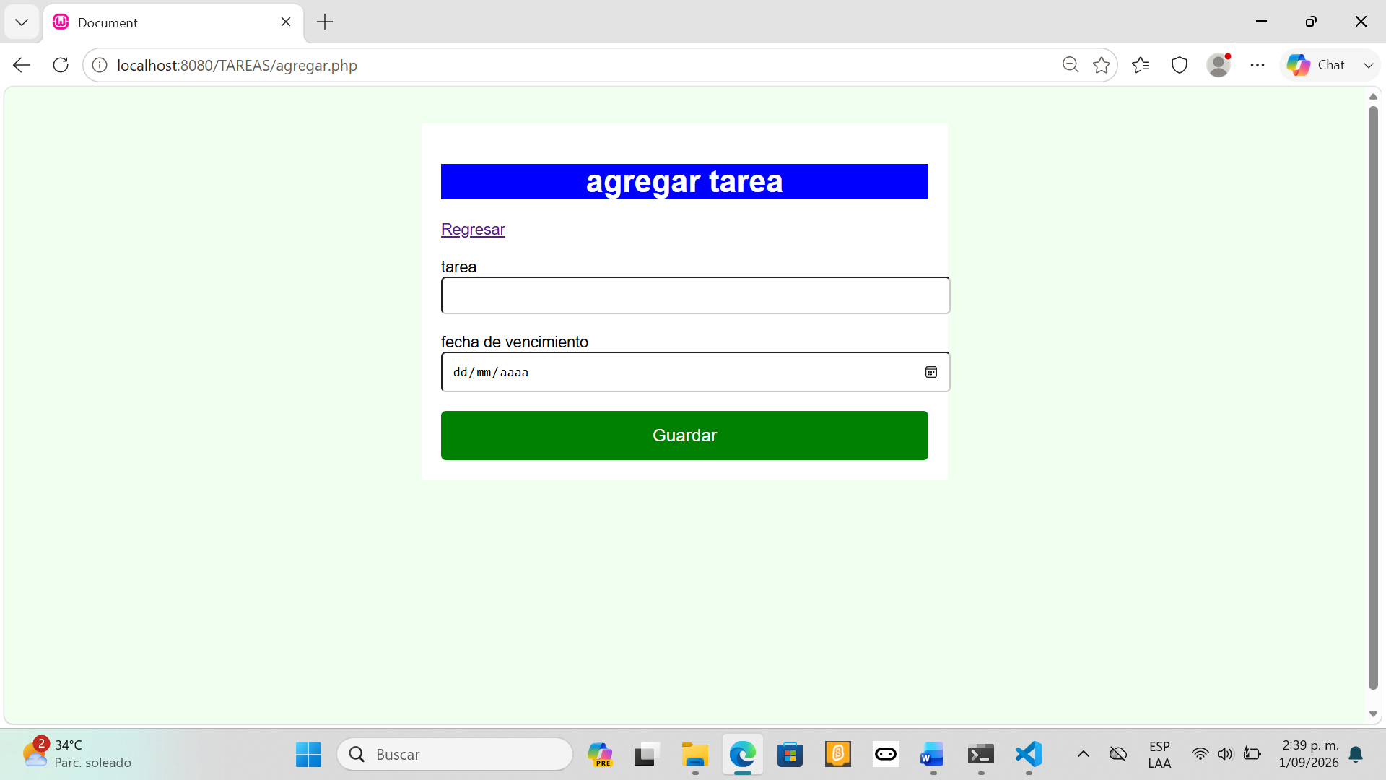Open Word from the taskbar

pos(932,754)
